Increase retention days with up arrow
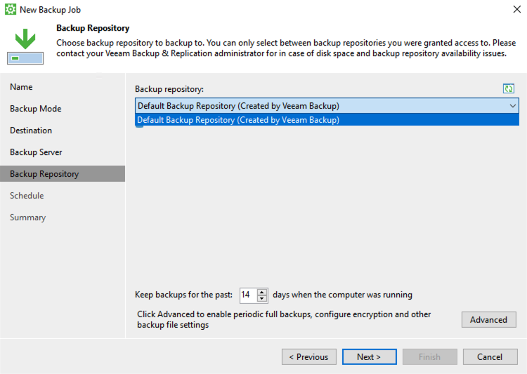Viewport: 527px width, 374px height. pos(262,292)
